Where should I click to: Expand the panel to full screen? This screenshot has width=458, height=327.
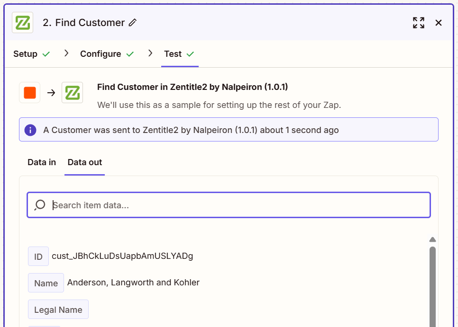418,23
